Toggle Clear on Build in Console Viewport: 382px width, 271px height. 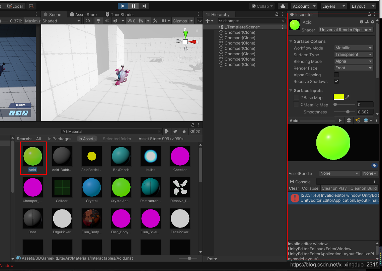pos(364,188)
